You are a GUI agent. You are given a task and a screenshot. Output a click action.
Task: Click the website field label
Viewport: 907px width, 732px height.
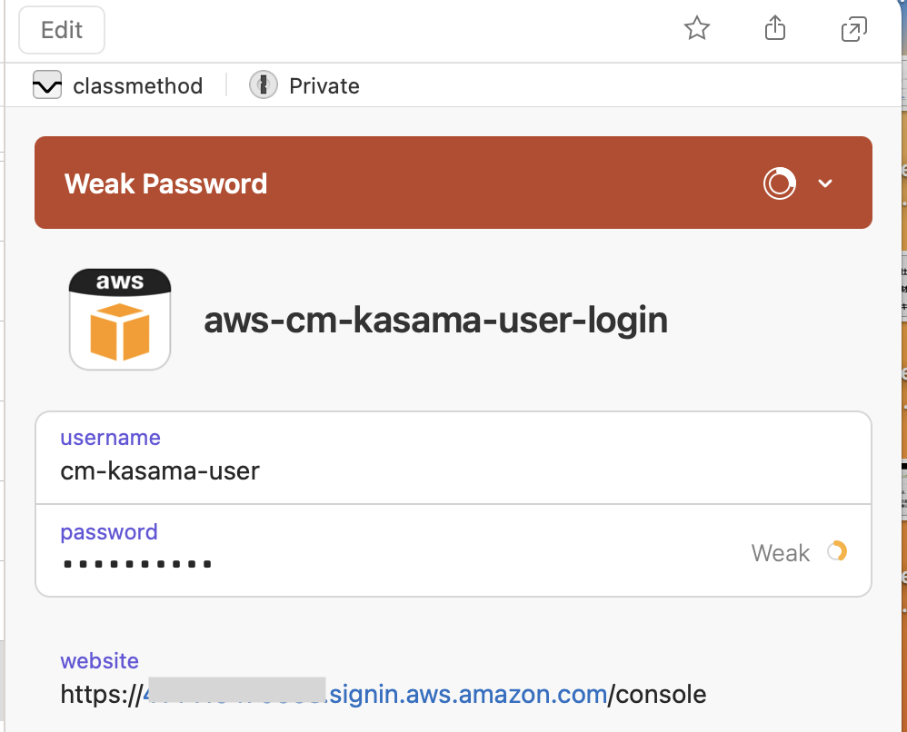tap(99, 661)
